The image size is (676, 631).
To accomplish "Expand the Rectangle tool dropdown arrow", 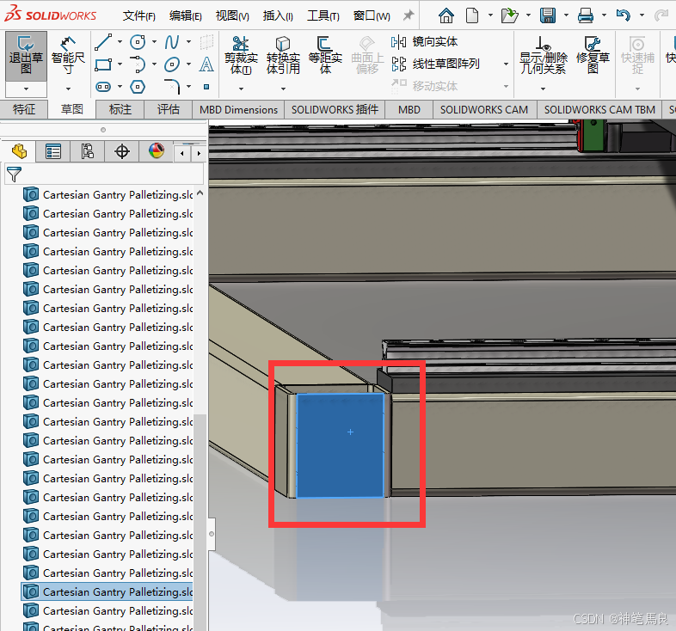I will 120,64.
